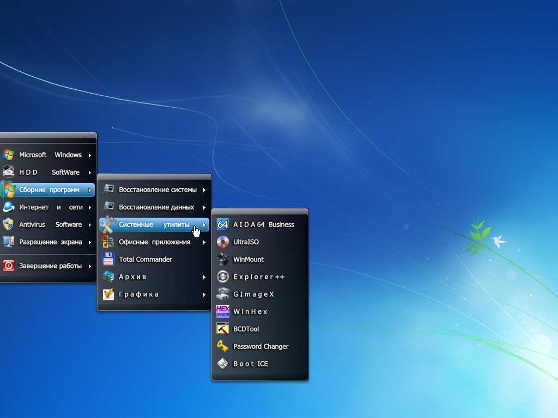Click the Explorer++ icon

coord(223,276)
